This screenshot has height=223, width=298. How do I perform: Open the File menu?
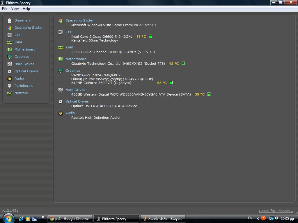coord(5,9)
